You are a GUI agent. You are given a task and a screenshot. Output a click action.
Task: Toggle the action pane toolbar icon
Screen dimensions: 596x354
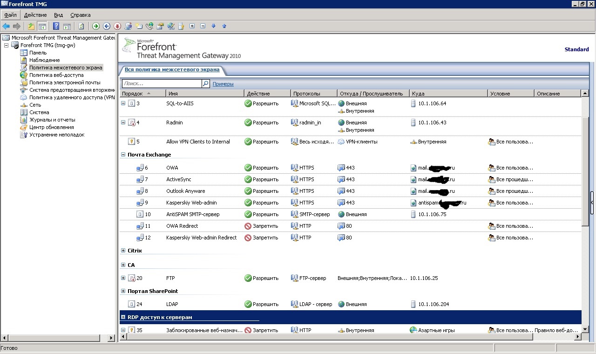pyautogui.click(x=67, y=26)
